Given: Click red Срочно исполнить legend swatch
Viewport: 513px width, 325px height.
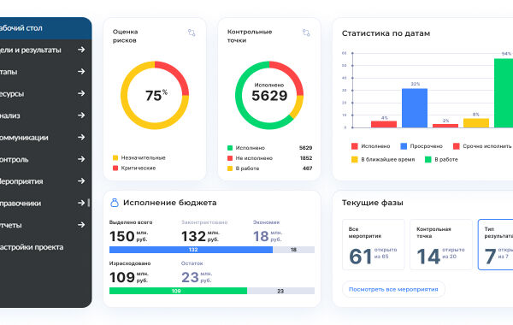Looking at the screenshot, I should coord(456,146).
